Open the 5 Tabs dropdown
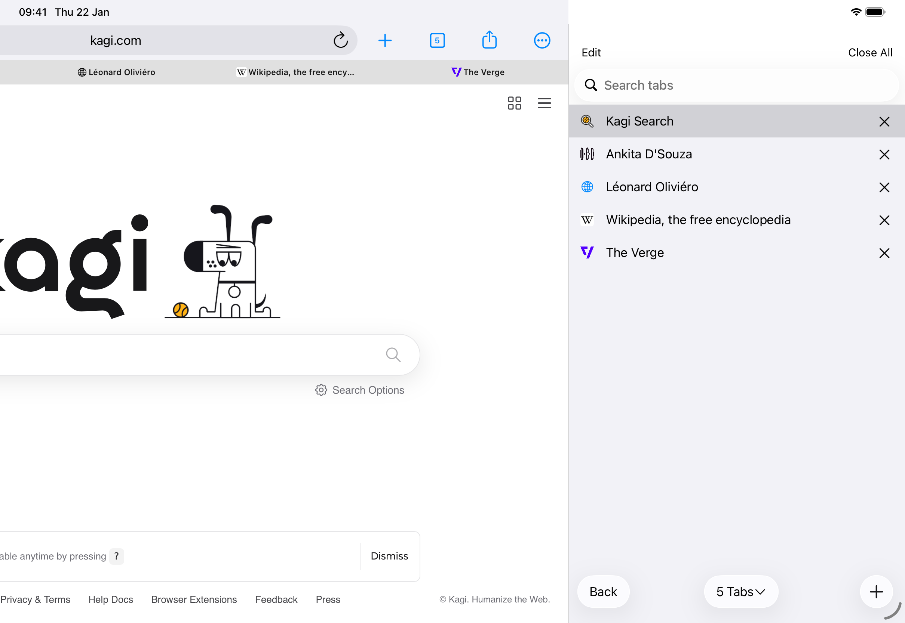The width and height of the screenshot is (905, 623). click(x=740, y=591)
